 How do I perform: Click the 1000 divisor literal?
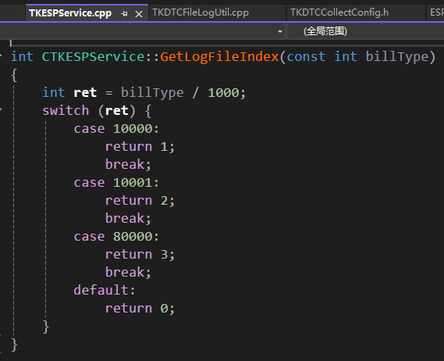(223, 92)
